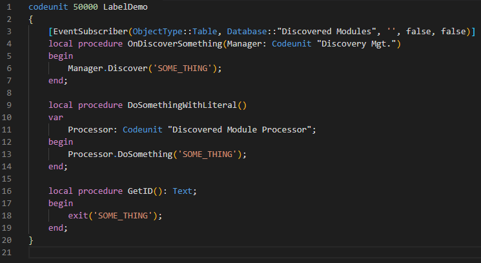481x263 pixels.
Task: Click the 'Text' return type on line 16
Action: [x=182, y=191]
